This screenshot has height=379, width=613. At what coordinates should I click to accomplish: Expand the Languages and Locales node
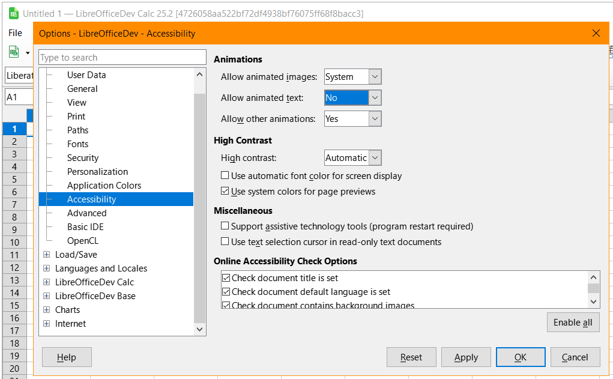(x=46, y=268)
